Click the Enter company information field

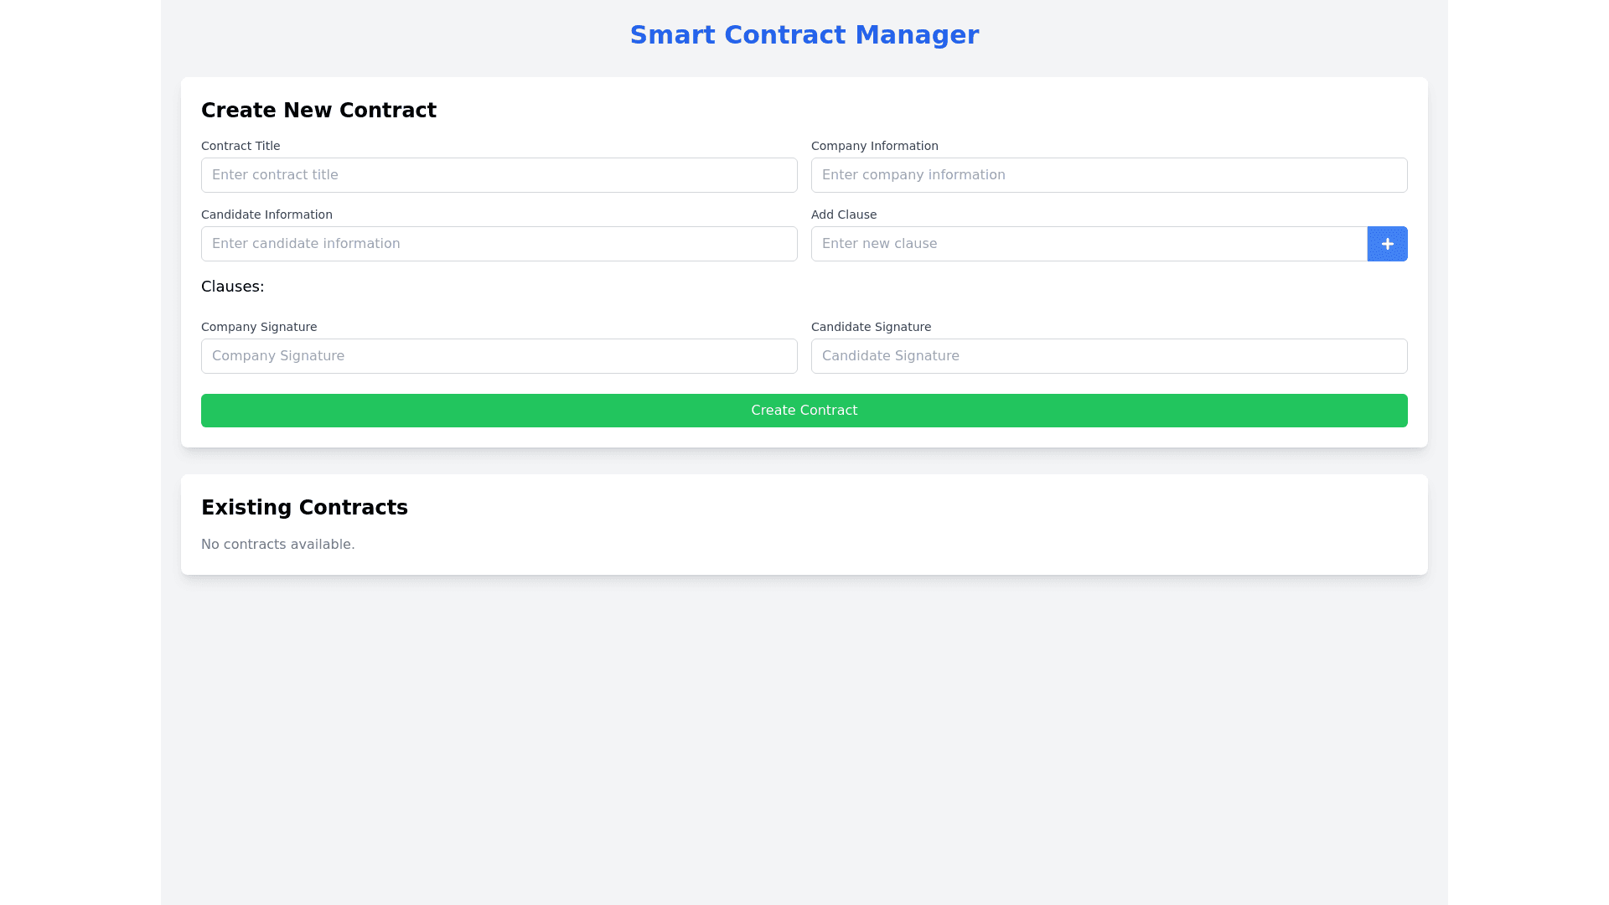1109,175
